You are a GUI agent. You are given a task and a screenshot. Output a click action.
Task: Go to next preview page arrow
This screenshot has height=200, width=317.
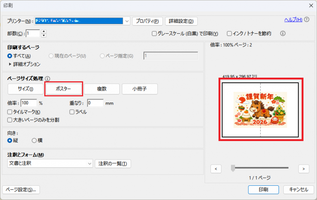[304, 169]
